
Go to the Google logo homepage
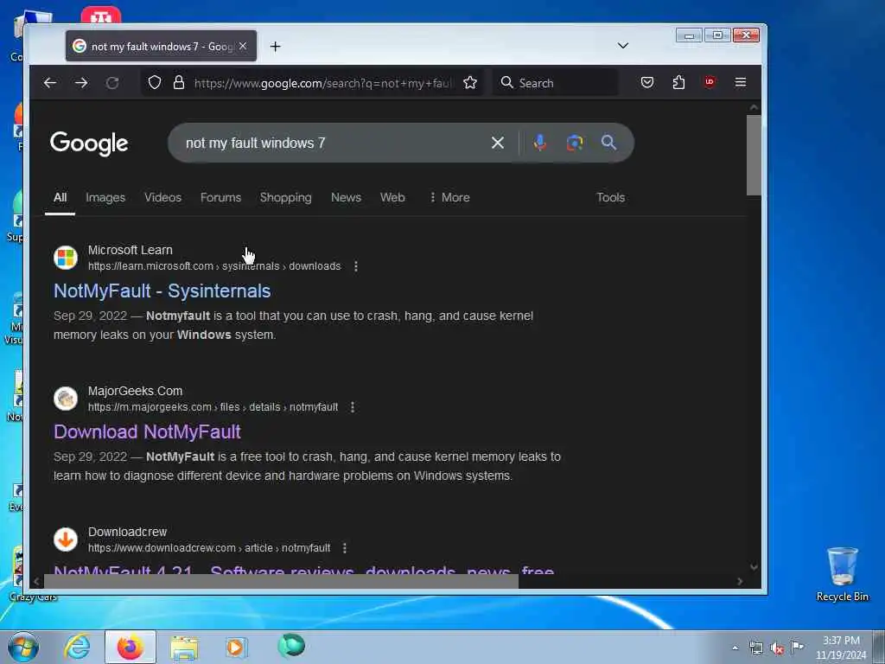(89, 144)
